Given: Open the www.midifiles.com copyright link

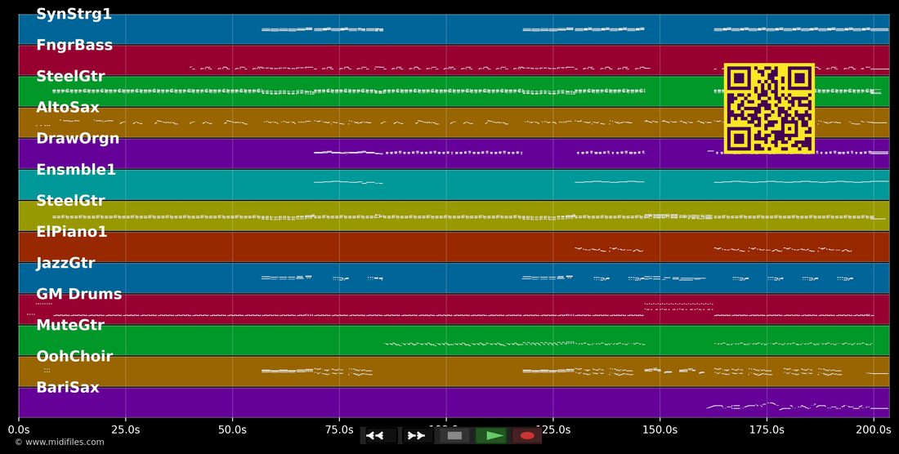Looking at the screenshot, I should point(60,442).
